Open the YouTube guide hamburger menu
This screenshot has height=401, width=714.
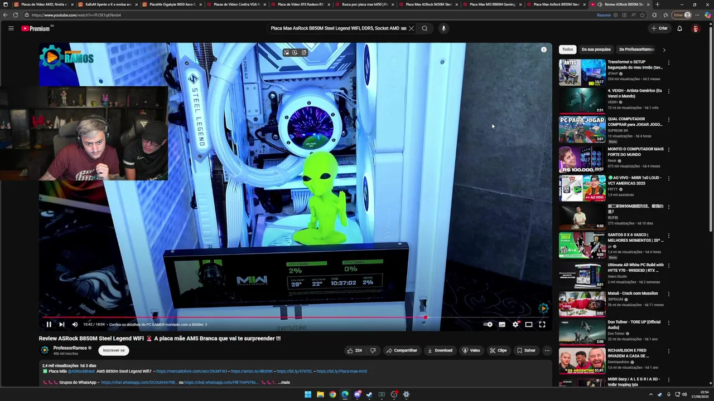pos(11,28)
